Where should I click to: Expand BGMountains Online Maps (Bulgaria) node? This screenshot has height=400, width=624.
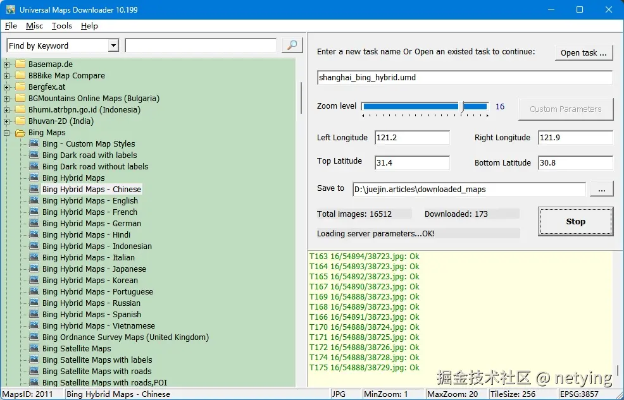tap(7, 99)
